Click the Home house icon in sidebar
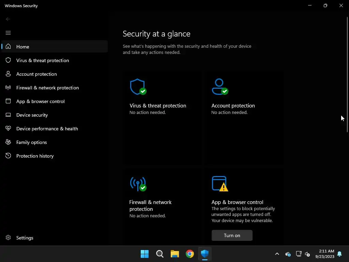Screen dimensions: 349x262 point(8,46)
